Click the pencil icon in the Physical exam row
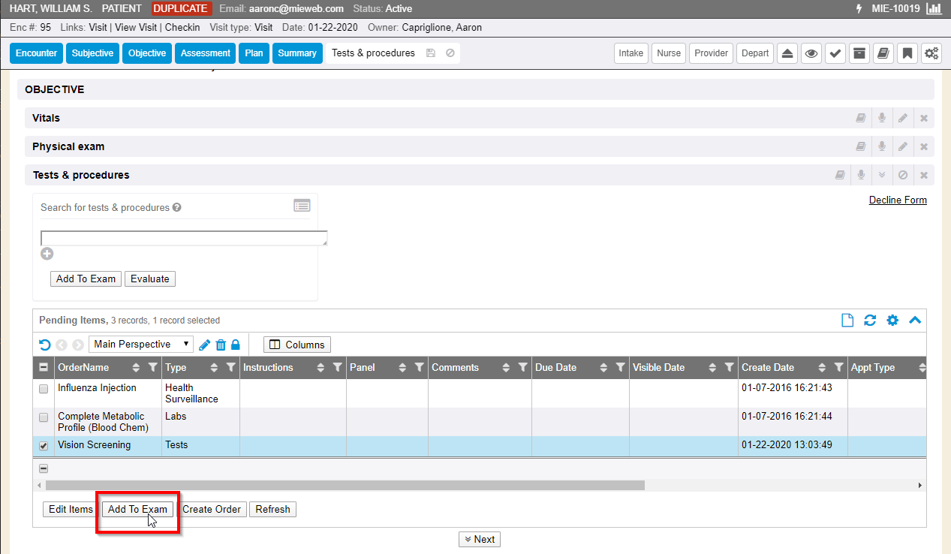Image resolution: width=951 pixels, height=554 pixels. pos(903,146)
